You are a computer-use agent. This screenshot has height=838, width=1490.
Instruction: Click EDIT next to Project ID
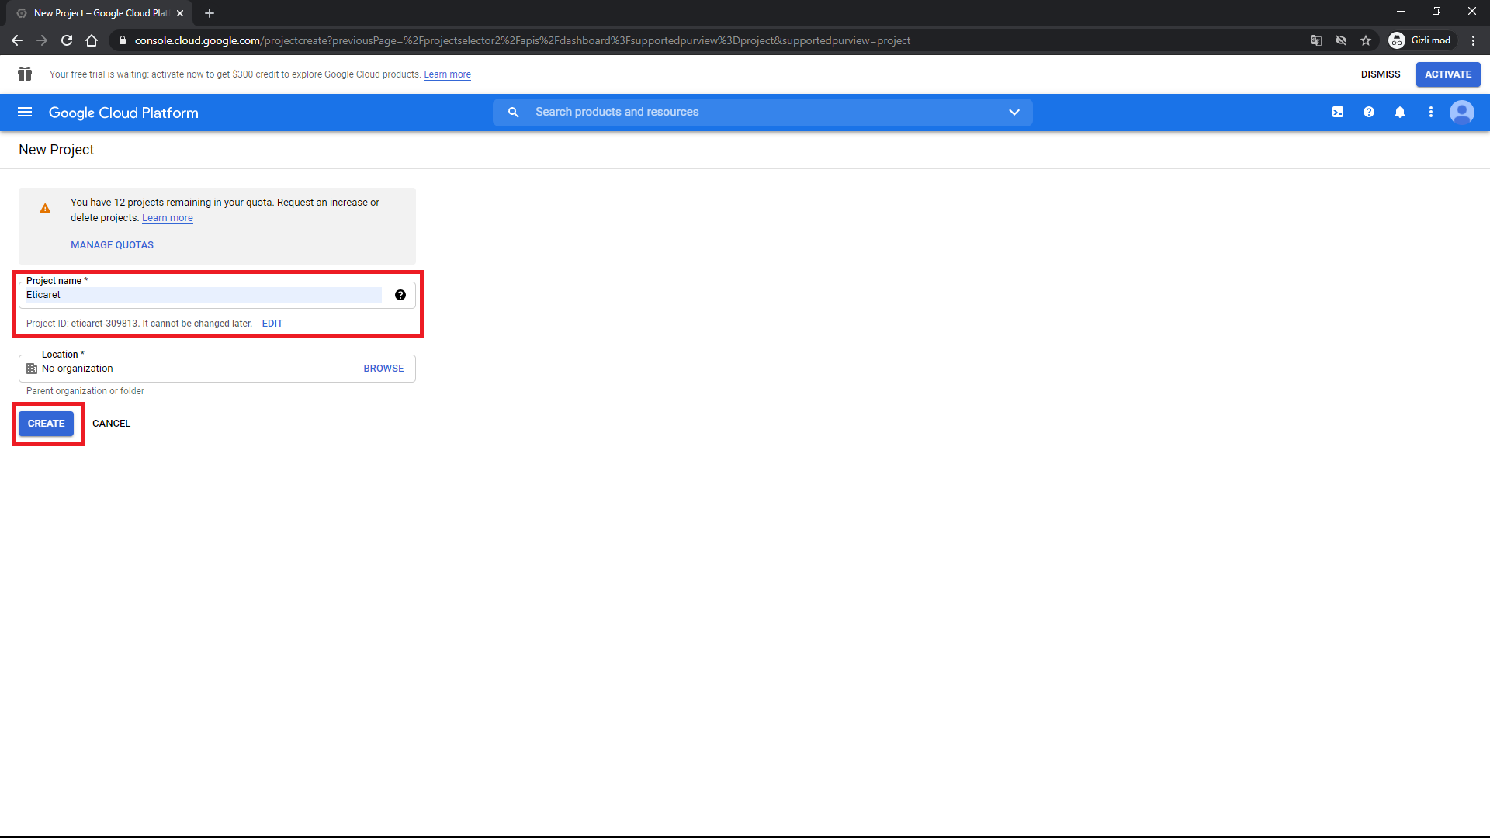click(272, 324)
